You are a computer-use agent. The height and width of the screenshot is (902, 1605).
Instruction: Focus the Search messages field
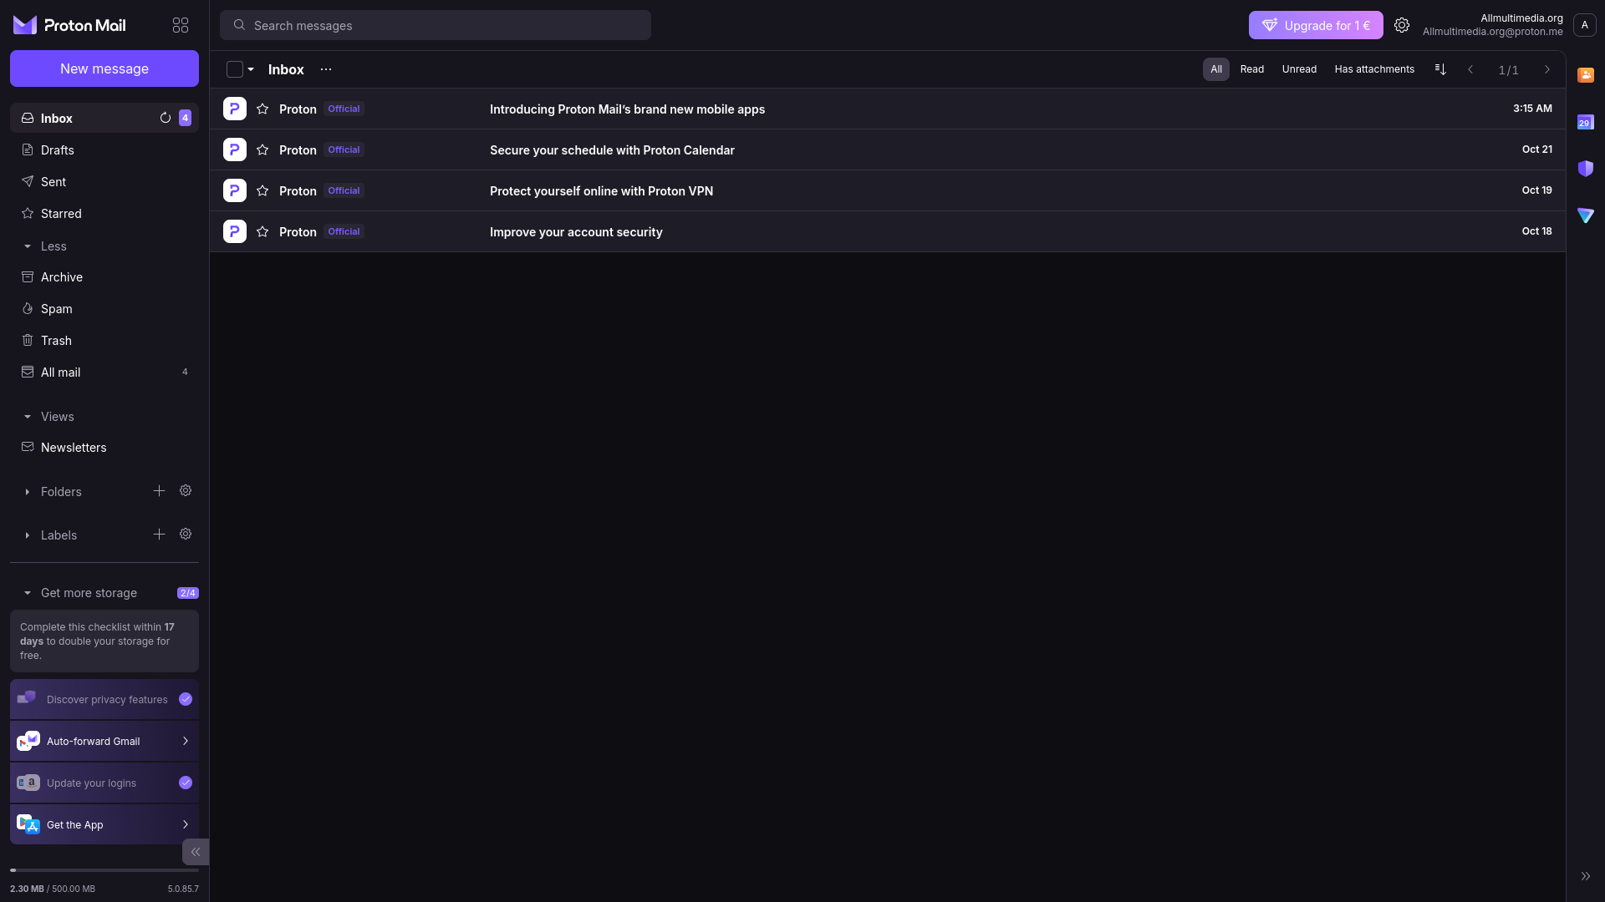(435, 25)
